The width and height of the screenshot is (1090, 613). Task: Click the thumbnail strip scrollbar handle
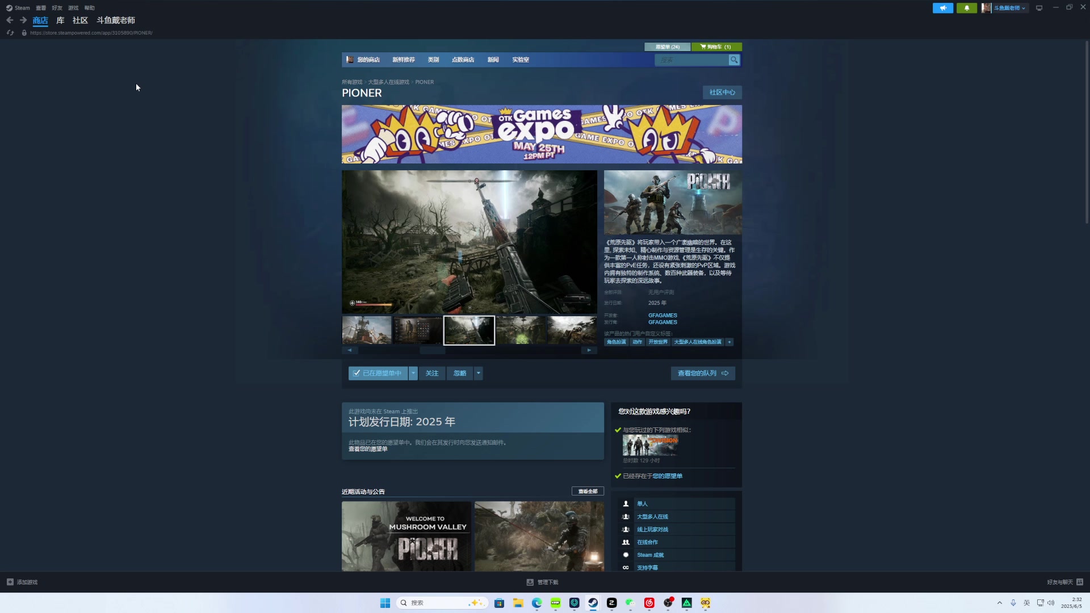pos(432,350)
